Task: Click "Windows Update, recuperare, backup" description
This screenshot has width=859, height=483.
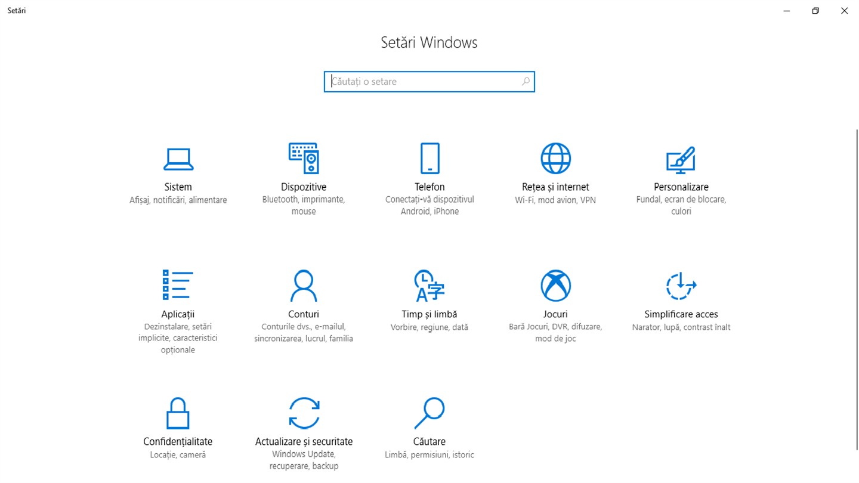Action: point(304,460)
